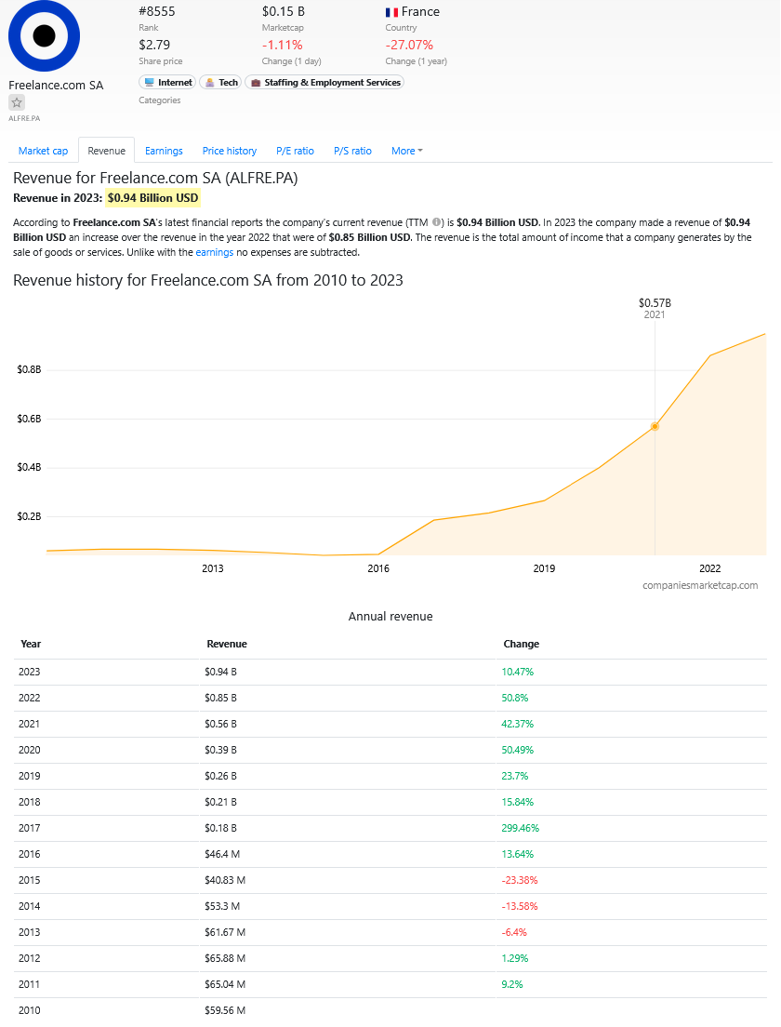
Task: Select the 2011 revenue value $65.04 M
Action: pos(225,984)
